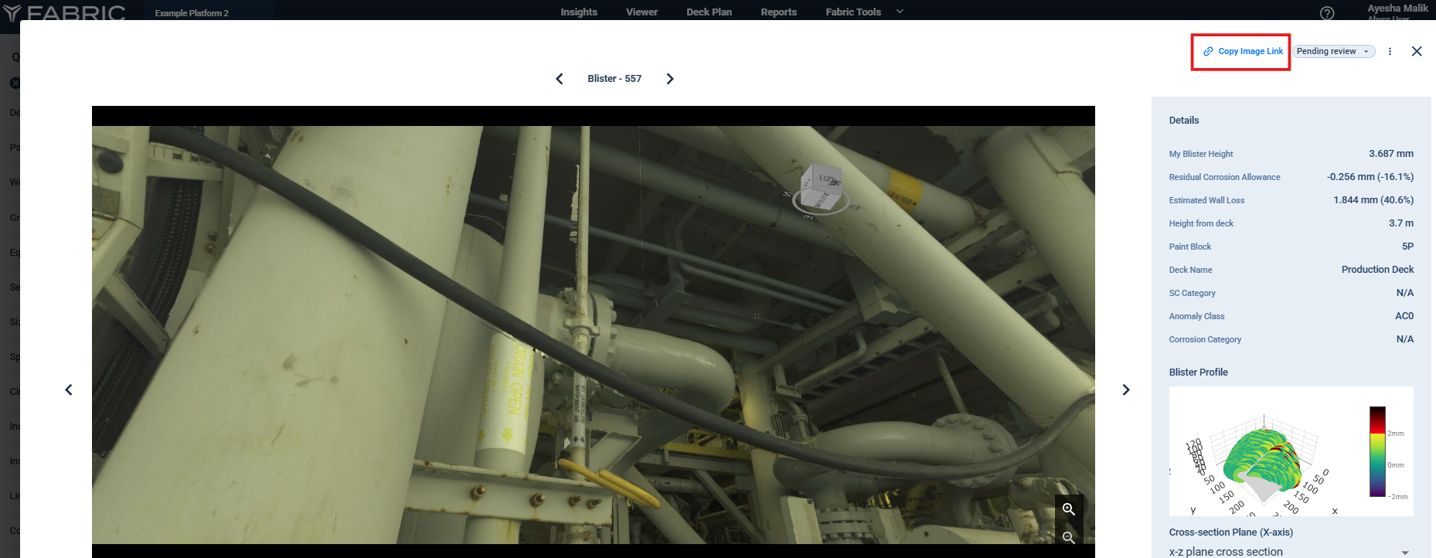Switch to the Deck Plan tab

point(709,12)
